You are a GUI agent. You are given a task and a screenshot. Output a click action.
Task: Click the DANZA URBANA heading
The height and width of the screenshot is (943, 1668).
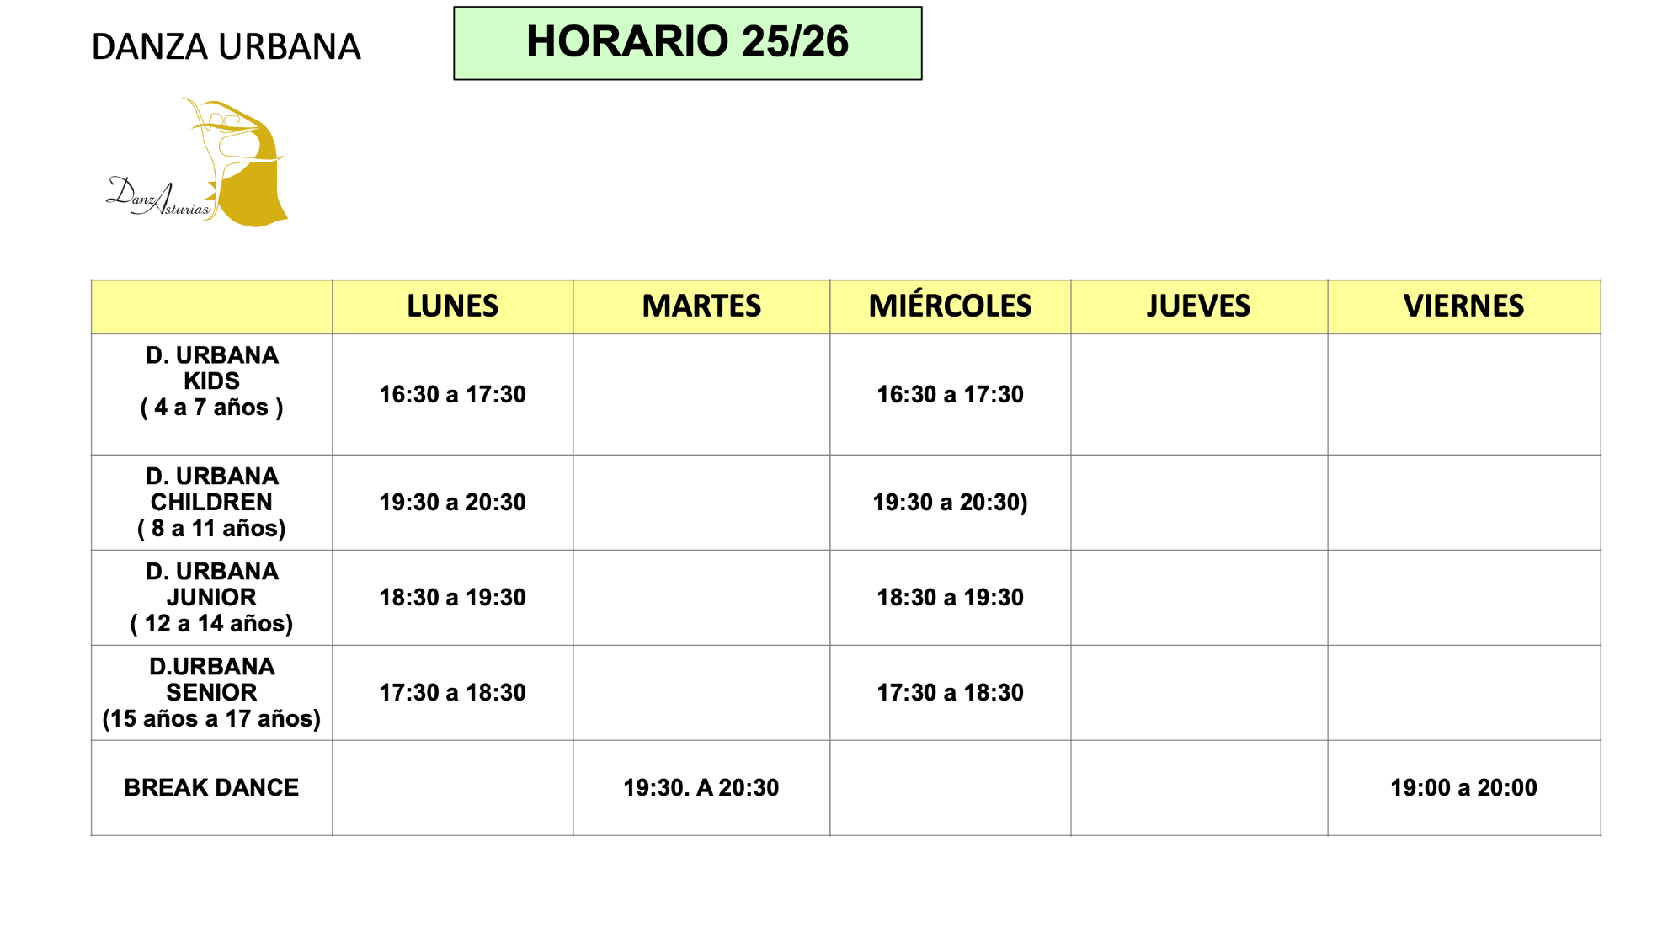226,47
